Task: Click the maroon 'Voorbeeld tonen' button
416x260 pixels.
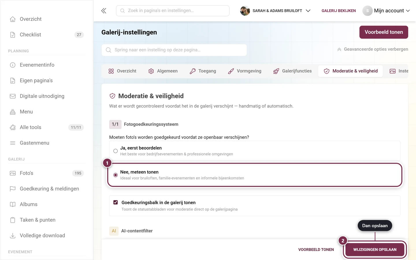Action: pyautogui.click(x=384, y=32)
